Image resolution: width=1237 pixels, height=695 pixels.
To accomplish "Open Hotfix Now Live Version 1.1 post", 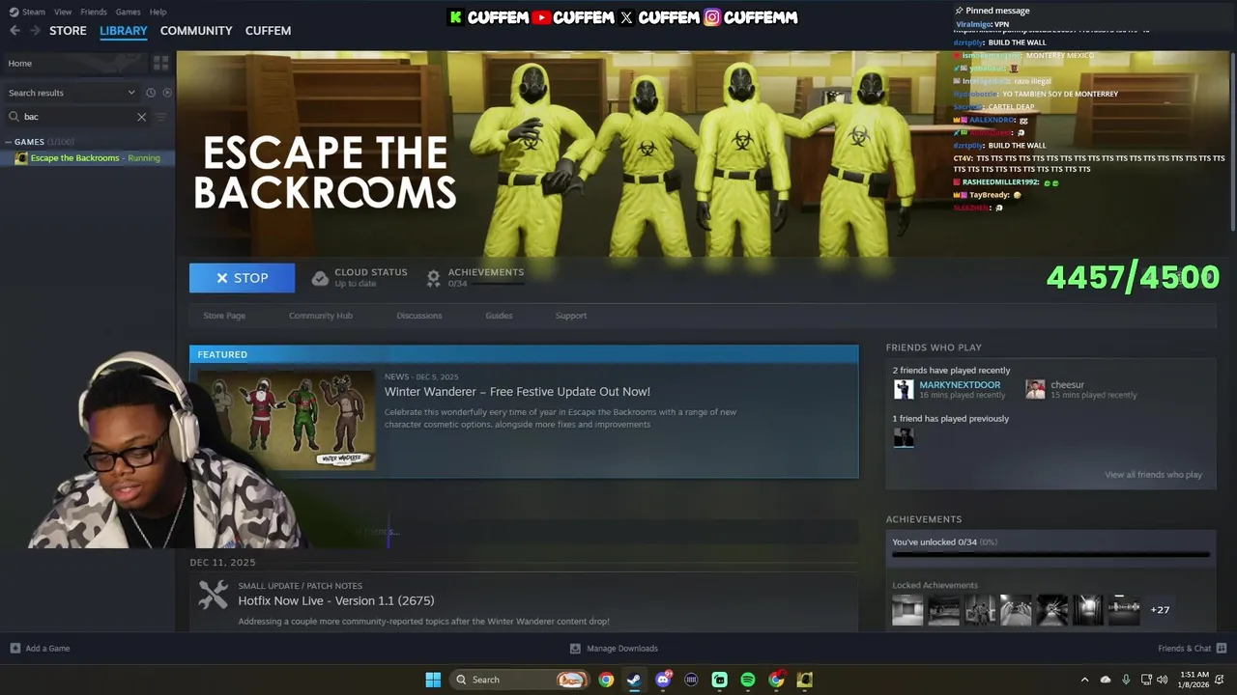I will click(336, 600).
